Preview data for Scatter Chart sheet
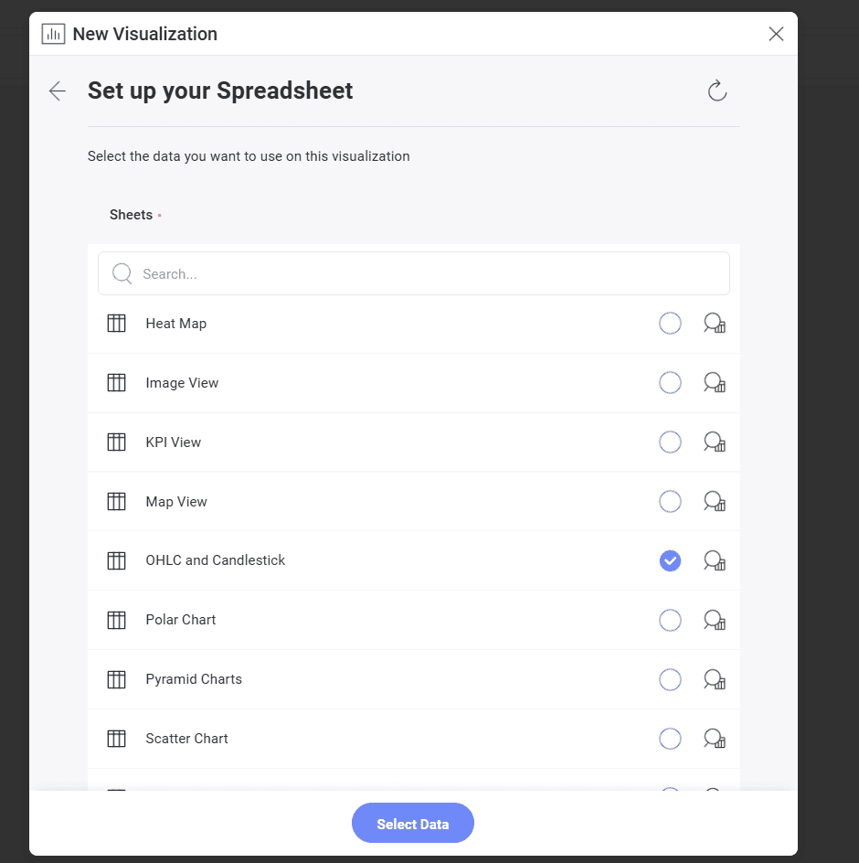Screen dimensions: 859x863 coord(715,739)
